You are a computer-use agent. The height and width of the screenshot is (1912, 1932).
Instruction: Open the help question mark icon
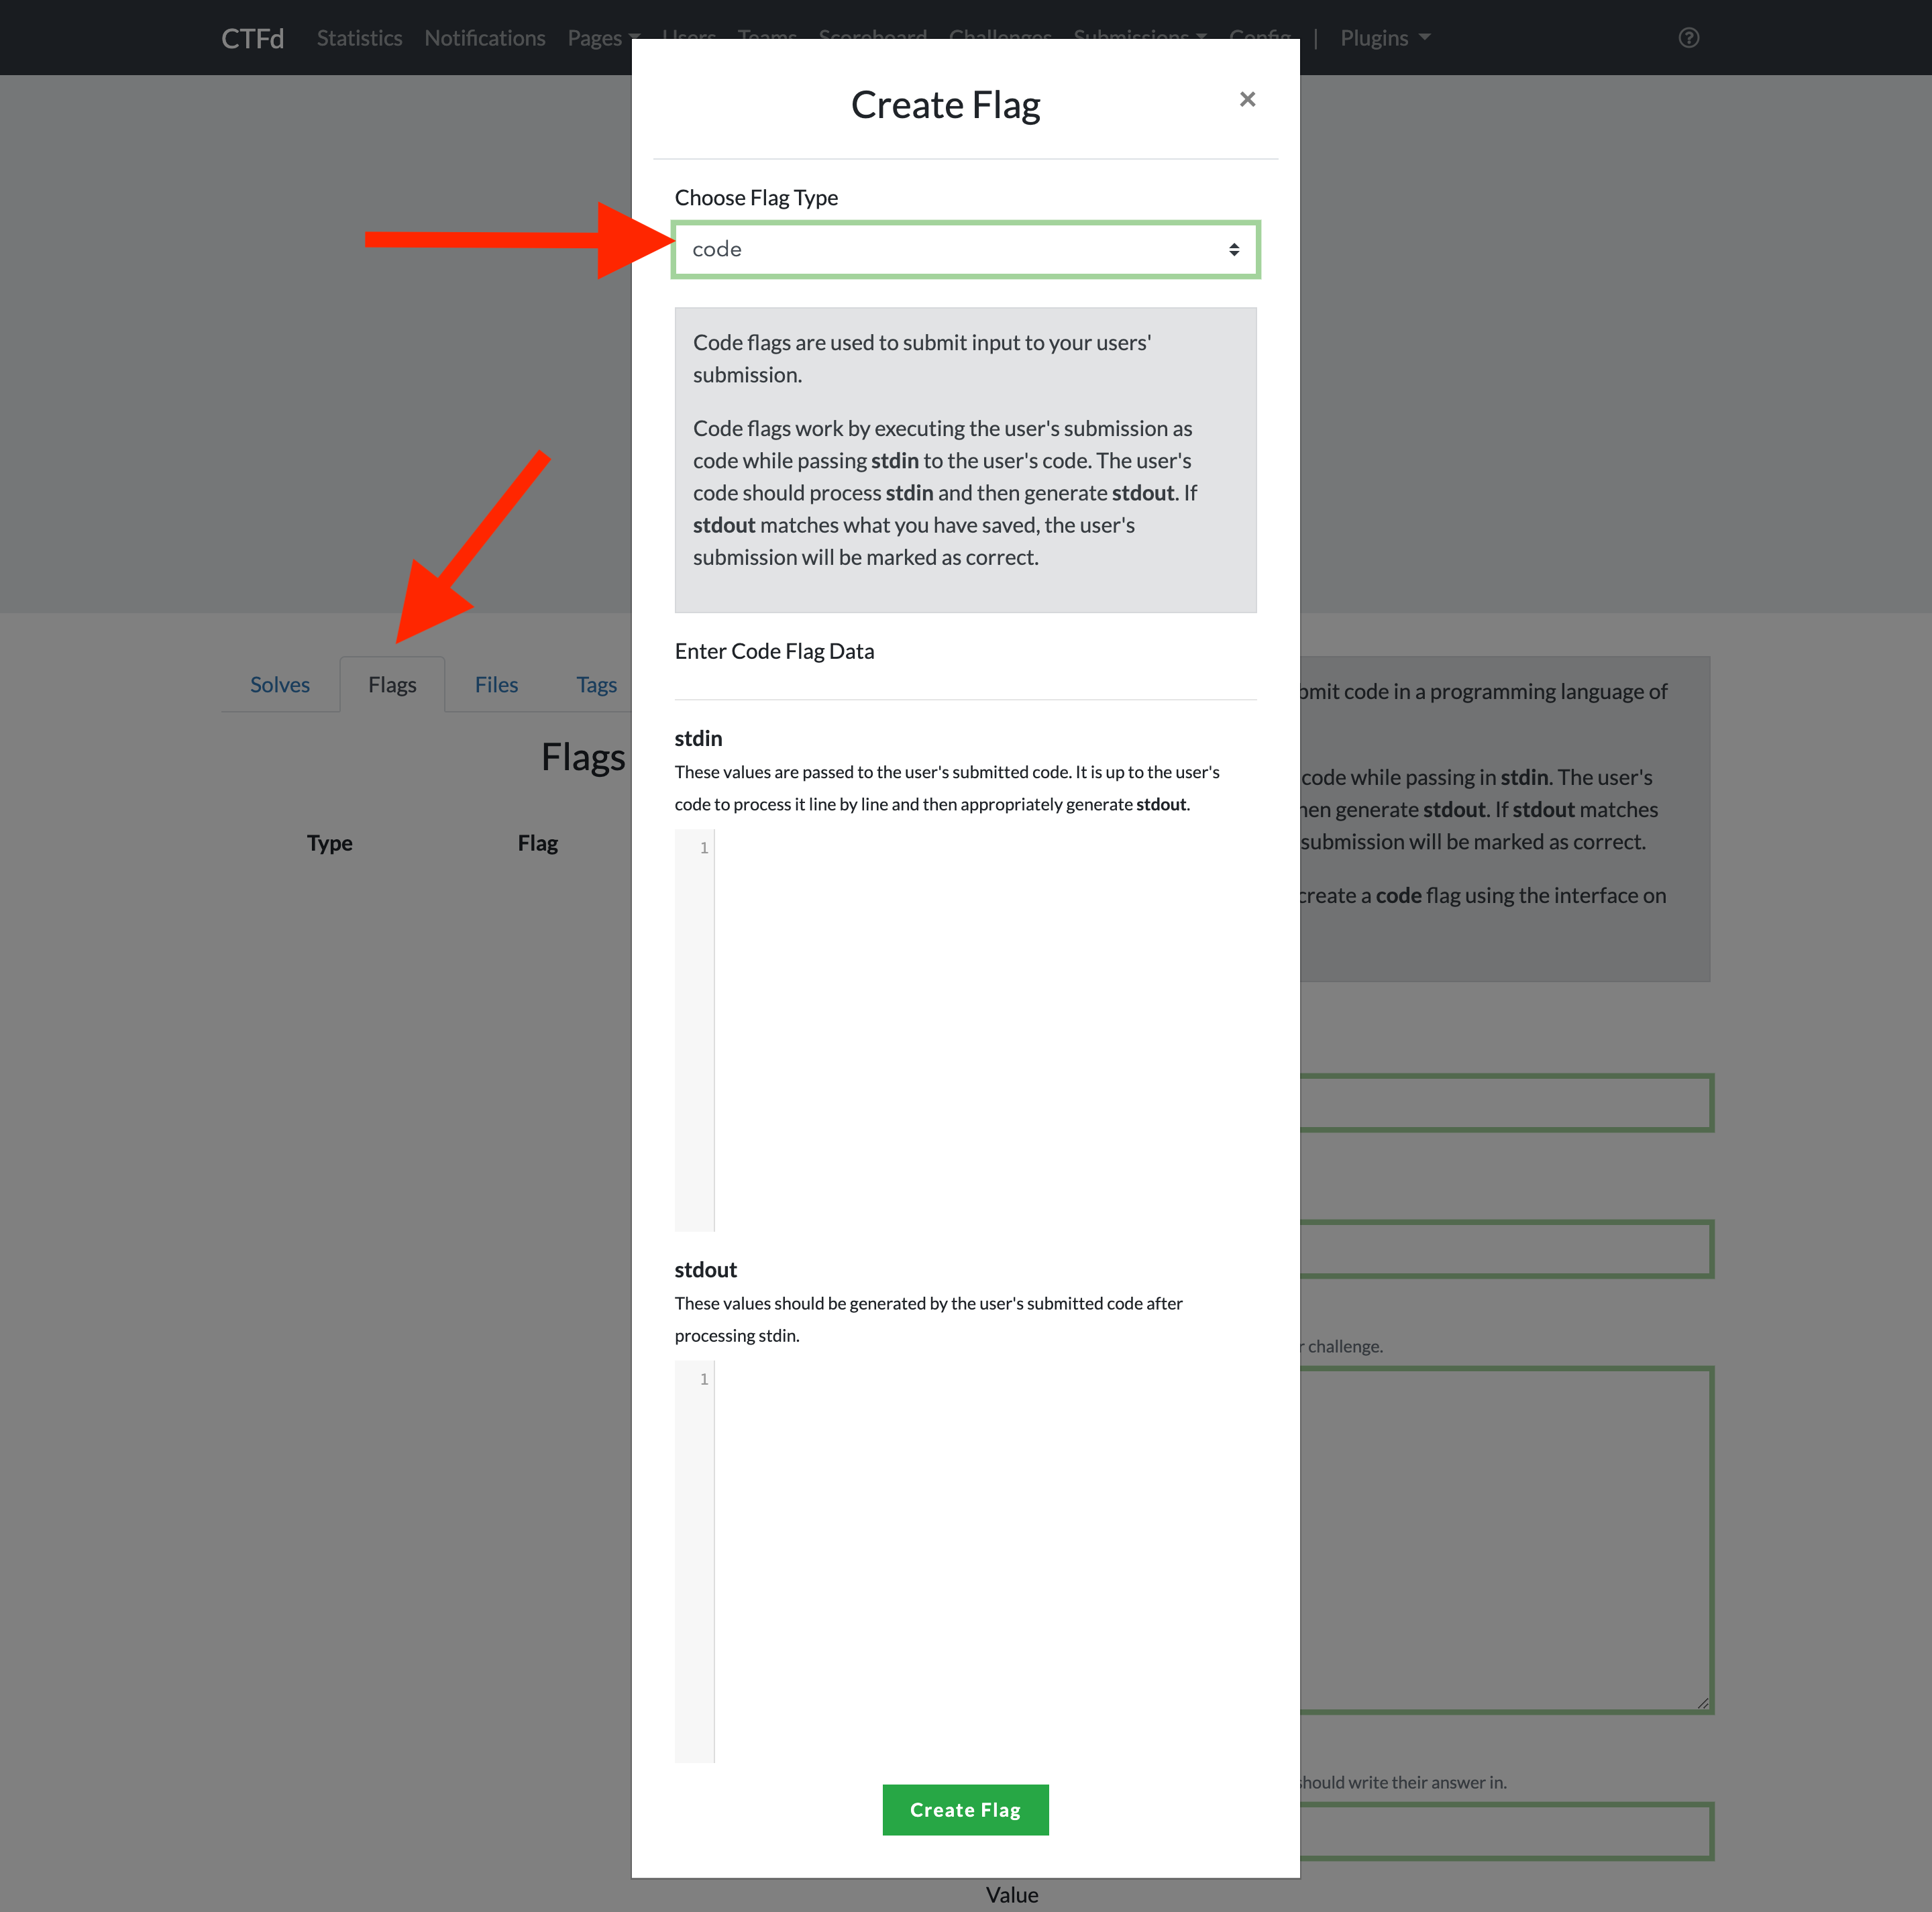1688,38
